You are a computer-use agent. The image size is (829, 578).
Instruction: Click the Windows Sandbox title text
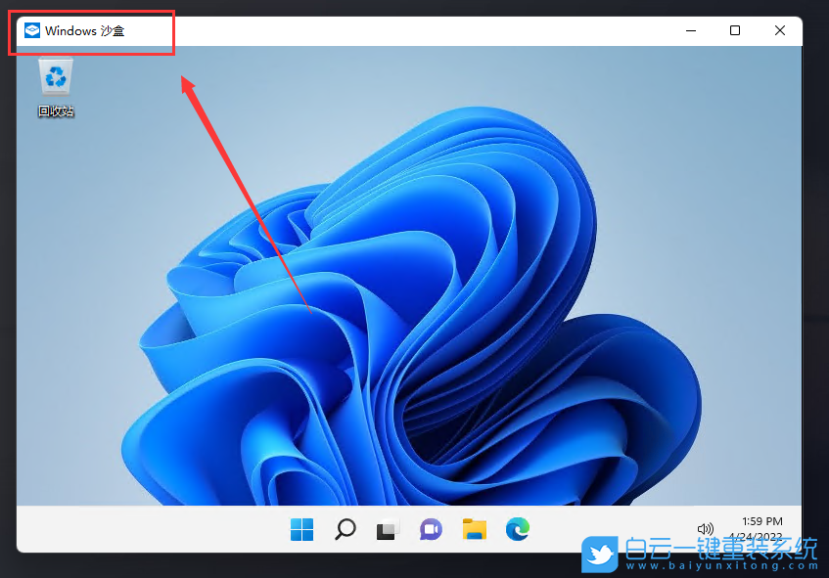click(x=85, y=30)
